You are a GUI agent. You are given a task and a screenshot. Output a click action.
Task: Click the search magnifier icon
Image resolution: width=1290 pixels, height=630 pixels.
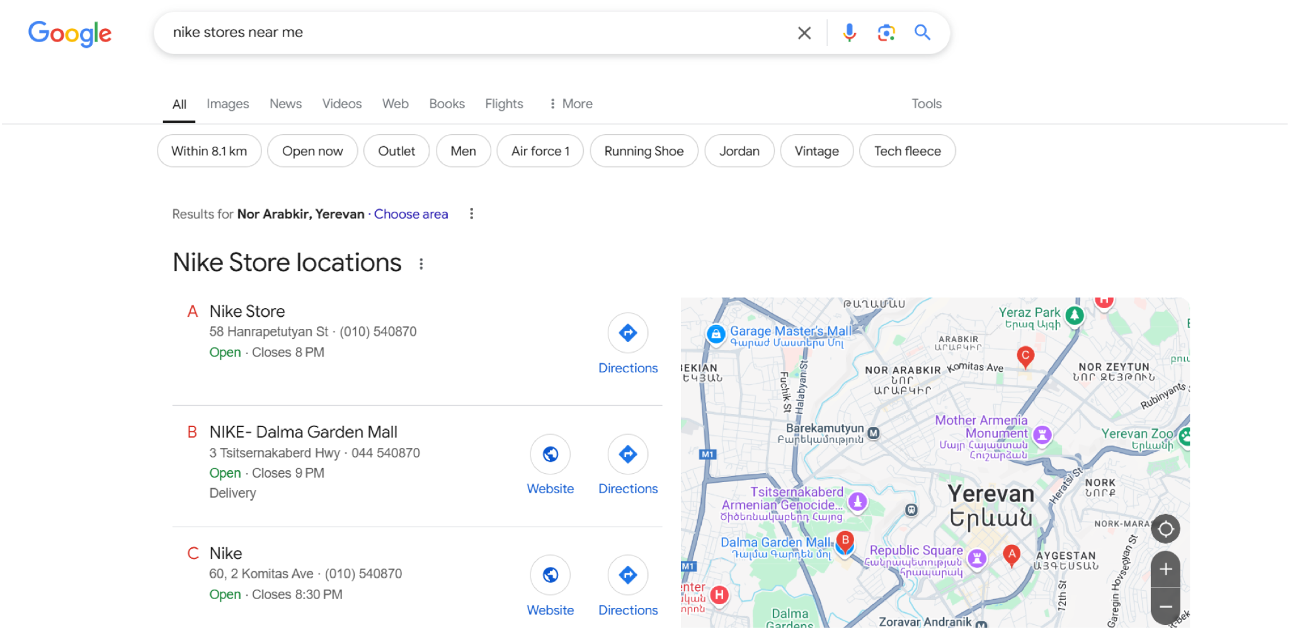(x=922, y=32)
